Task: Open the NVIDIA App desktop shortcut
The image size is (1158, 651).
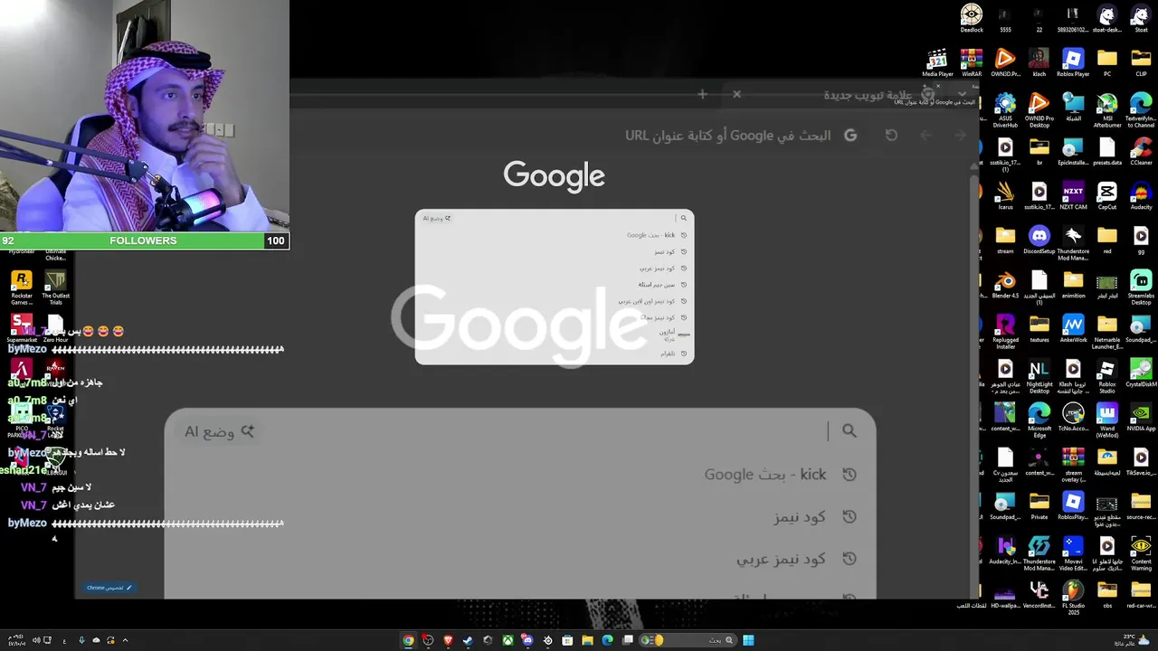Action: [x=1141, y=417]
